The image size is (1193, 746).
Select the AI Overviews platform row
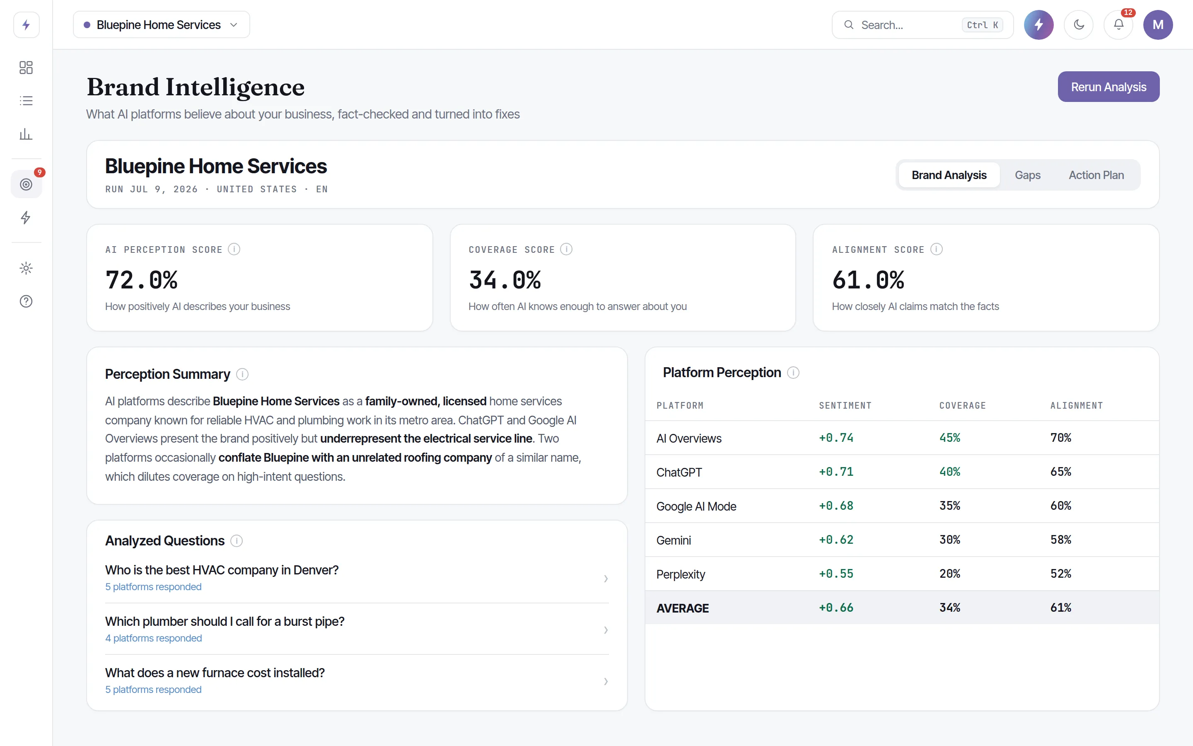902,438
